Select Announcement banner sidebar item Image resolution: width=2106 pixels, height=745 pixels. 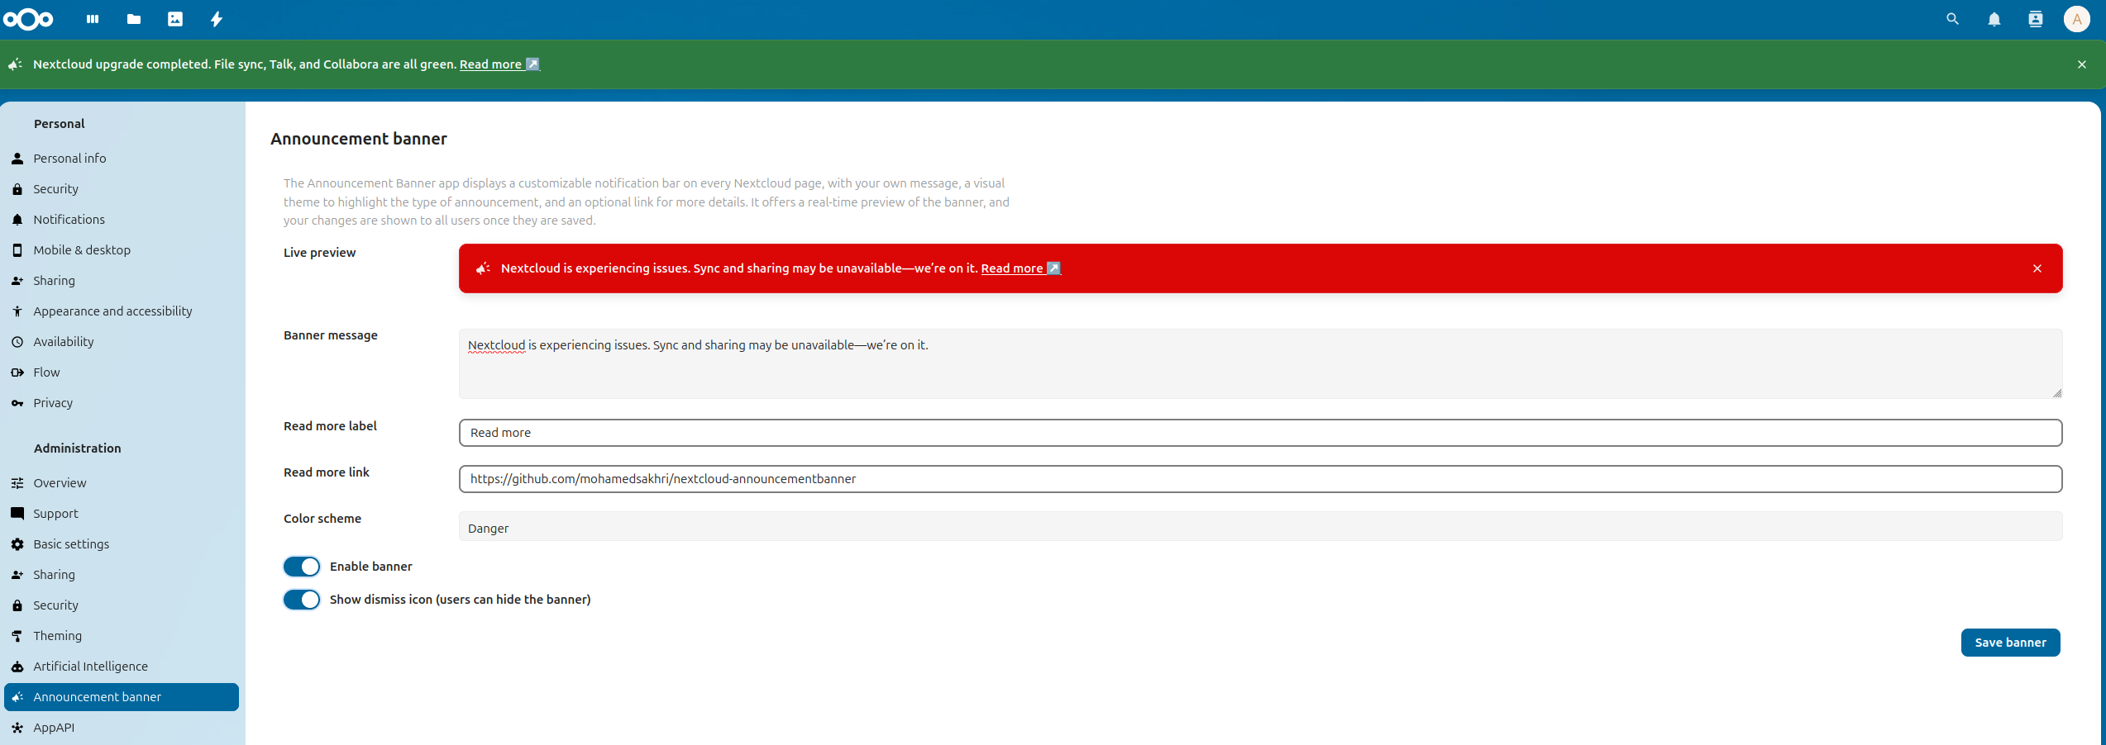(x=122, y=697)
